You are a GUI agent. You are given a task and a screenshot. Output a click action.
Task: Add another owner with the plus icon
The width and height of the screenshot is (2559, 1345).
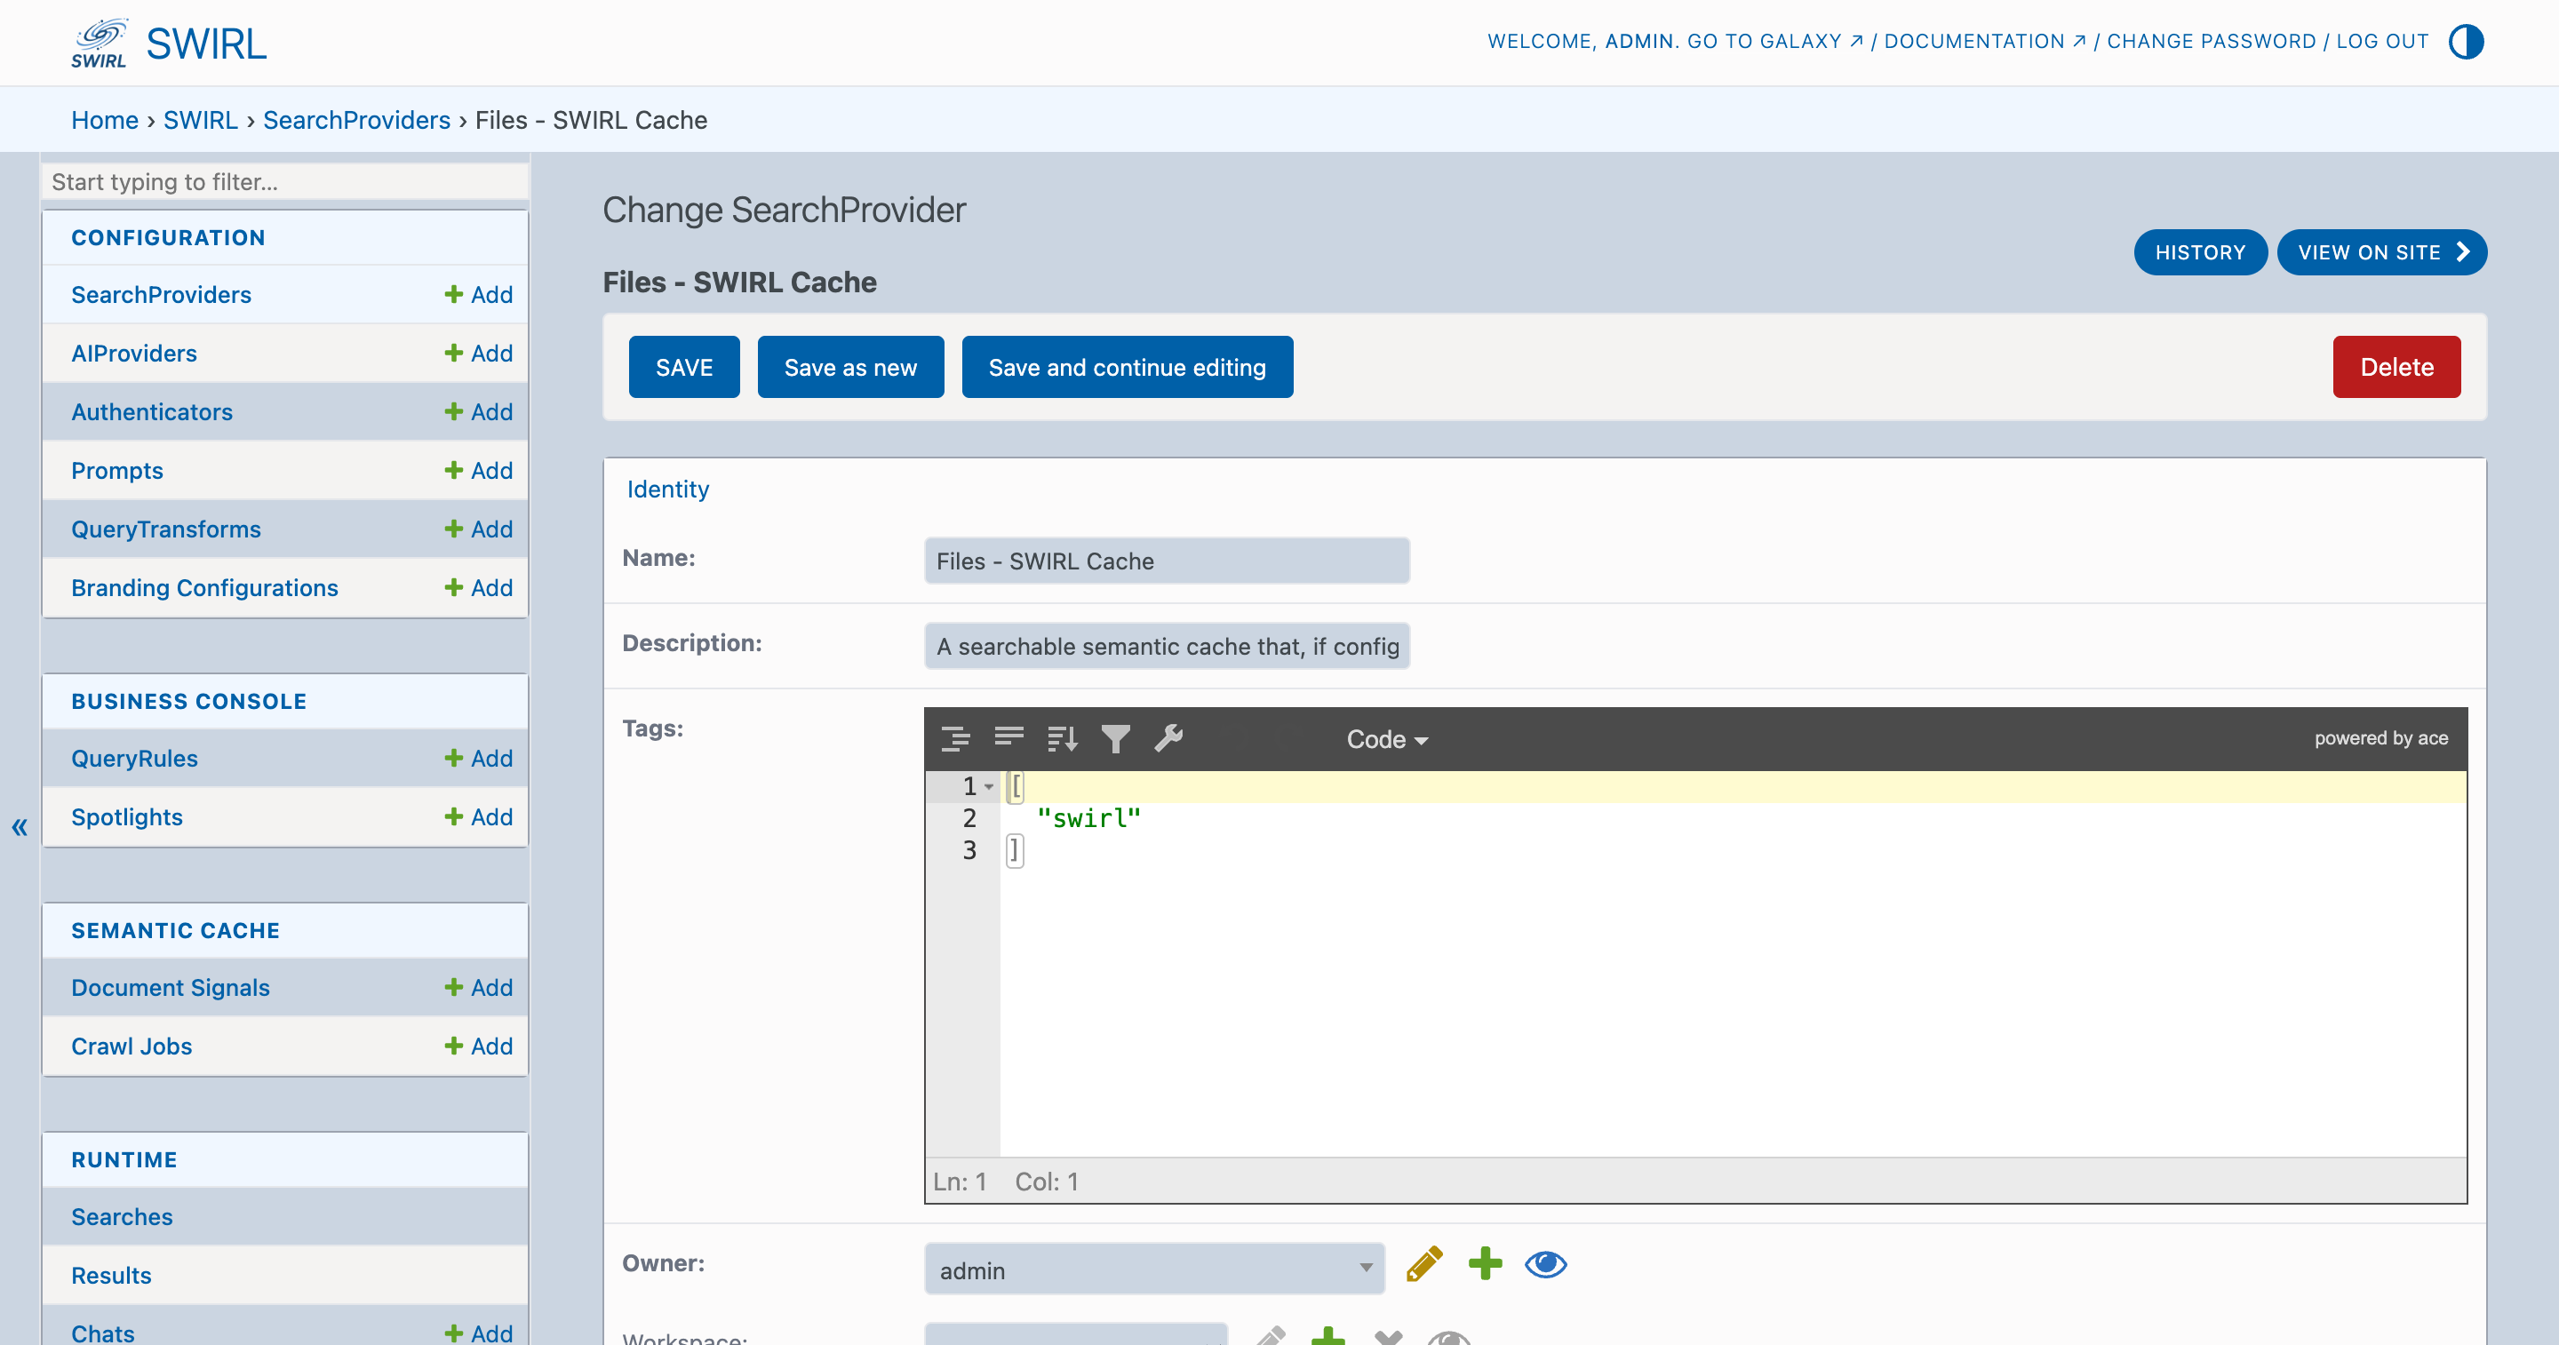click(1485, 1264)
